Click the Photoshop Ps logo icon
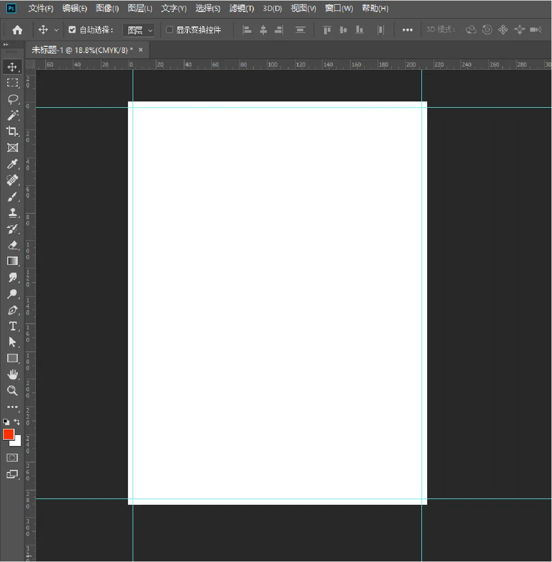This screenshot has width=552, height=562. point(11,8)
